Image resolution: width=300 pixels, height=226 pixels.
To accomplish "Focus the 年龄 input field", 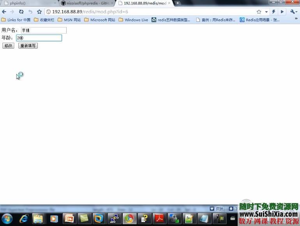I will (39, 38).
